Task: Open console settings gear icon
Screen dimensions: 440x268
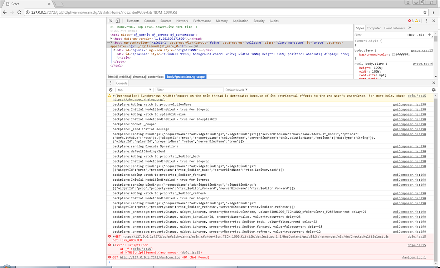Action: pos(434,90)
